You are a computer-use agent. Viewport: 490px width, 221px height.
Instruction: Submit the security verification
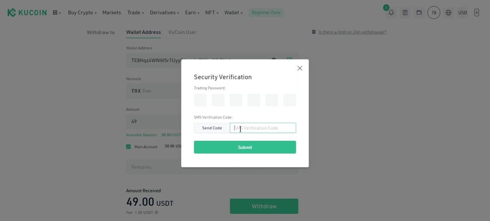[x=245, y=147]
